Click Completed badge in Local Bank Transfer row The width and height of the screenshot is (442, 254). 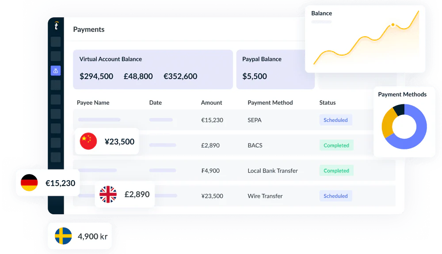click(336, 171)
